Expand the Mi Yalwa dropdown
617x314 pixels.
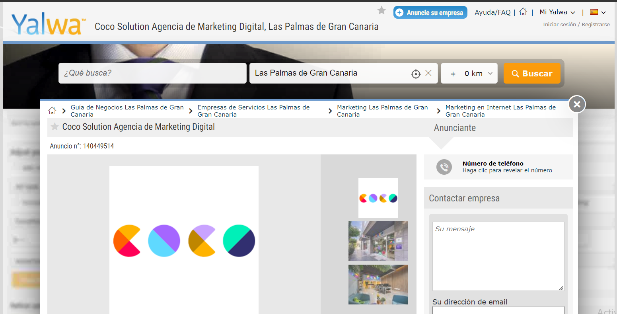coord(557,12)
